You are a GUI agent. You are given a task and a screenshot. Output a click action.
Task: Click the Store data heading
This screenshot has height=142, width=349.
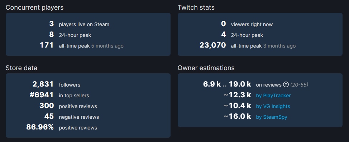21,68
